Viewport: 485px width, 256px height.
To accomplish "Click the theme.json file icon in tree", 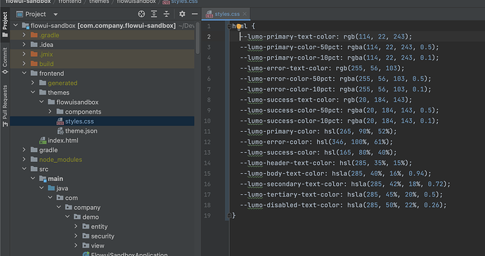I will [60, 131].
